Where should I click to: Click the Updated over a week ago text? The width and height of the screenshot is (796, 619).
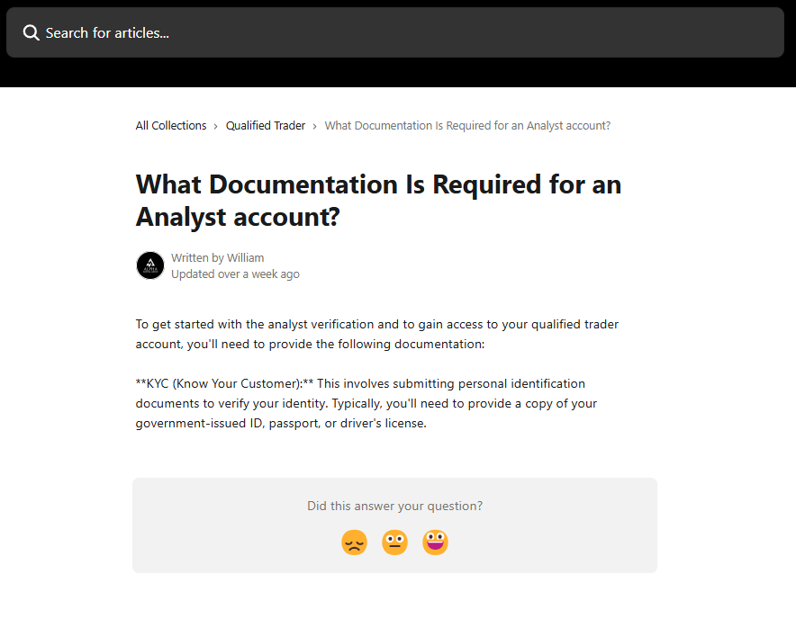pyautogui.click(x=235, y=274)
